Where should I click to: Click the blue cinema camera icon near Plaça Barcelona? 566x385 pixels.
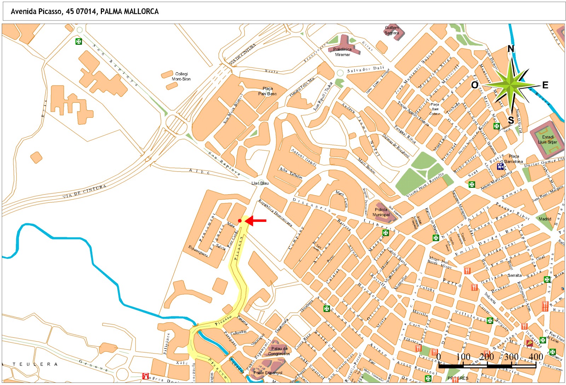(500, 166)
